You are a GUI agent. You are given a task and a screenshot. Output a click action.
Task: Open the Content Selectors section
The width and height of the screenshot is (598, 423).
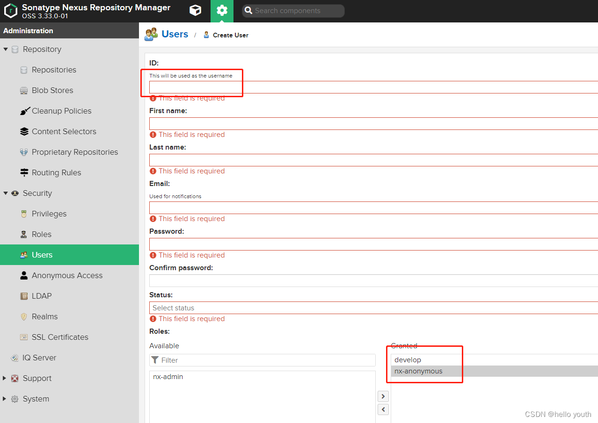64,131
